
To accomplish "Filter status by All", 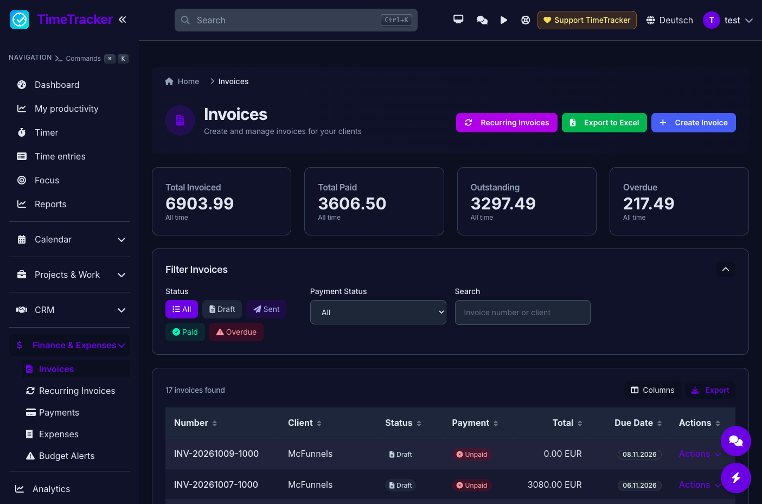I will point(182,309).
